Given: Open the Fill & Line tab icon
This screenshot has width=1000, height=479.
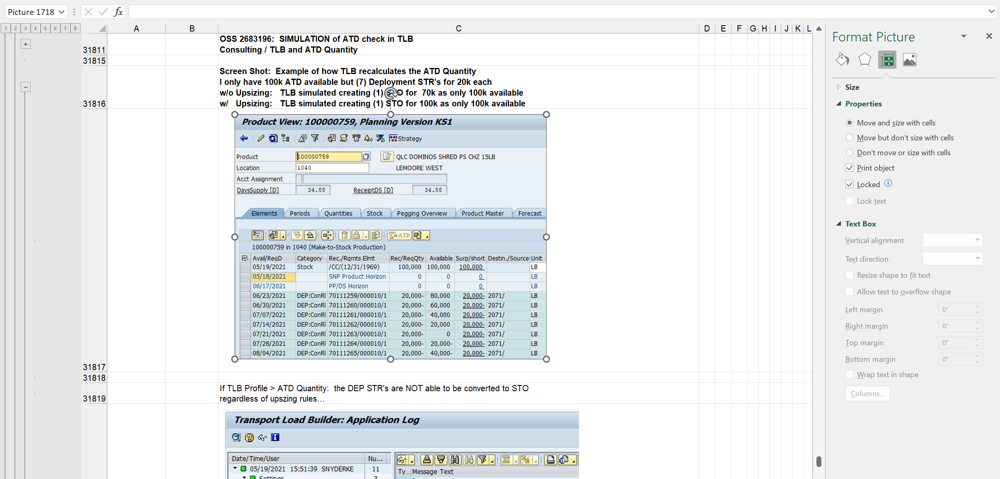Looking at the screenshot, I should 842,60.
